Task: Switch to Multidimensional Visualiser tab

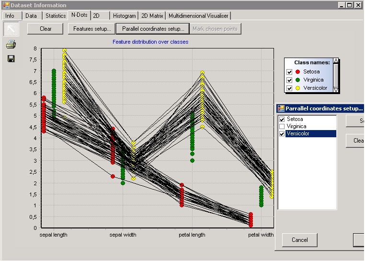Action: (198, 16)
